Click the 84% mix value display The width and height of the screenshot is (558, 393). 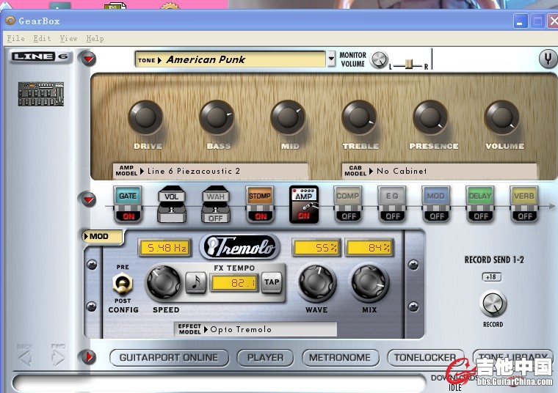coord(370,248)
